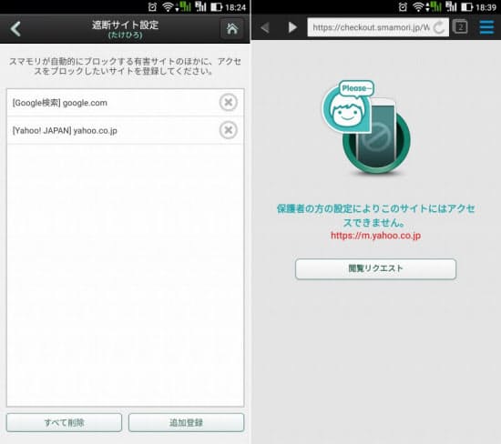The width and height of the screenshot is (501, 444).
Task: Tap the 閲覧リクエスト button
Action: tap(375, 268)
